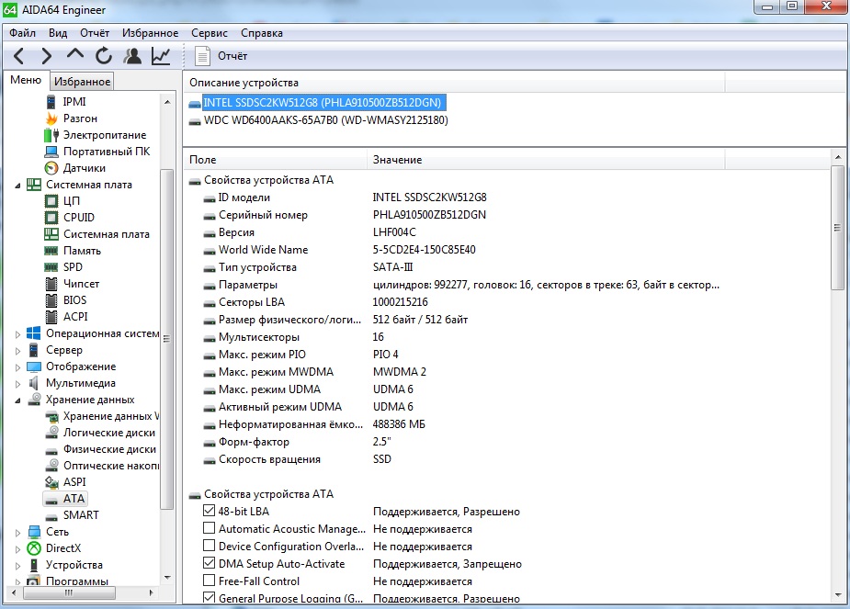850x609 pixels.
Task: Click the Поле column header
Action: tap(276, 160)
